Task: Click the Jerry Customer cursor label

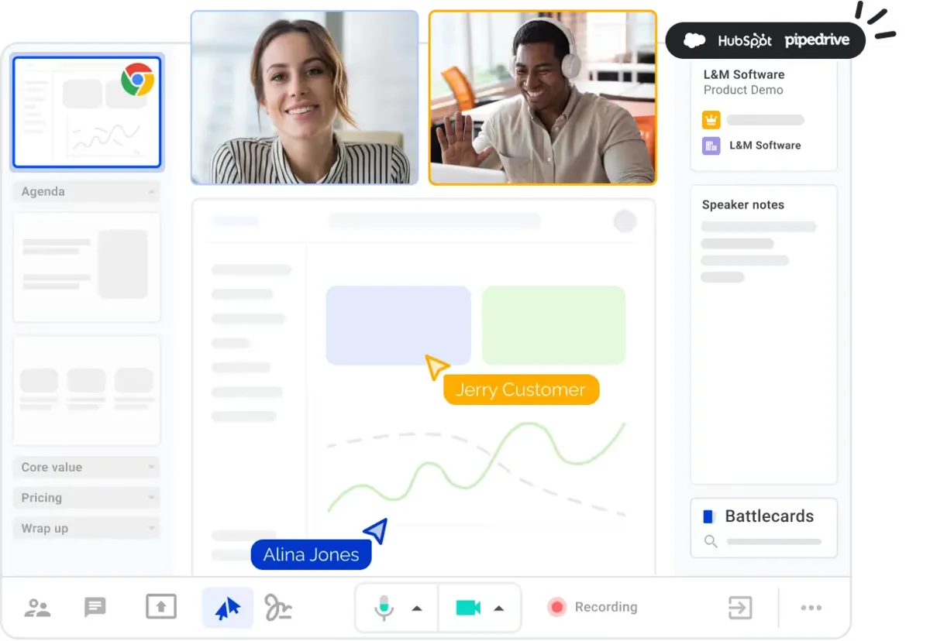Action: 521,390
